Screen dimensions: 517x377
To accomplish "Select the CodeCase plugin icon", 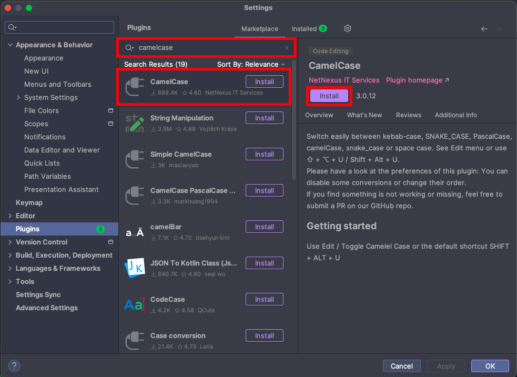I will tap(135, 304).
